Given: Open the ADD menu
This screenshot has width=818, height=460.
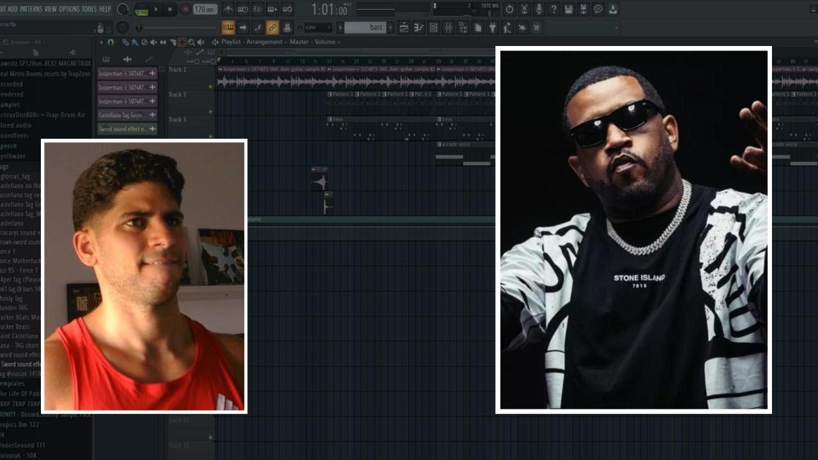Looking at the screenshot, I should pos(13,9).
